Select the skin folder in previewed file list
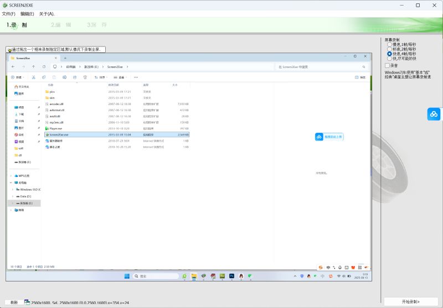Screen dimensions: 443x308 pos(117,98)
